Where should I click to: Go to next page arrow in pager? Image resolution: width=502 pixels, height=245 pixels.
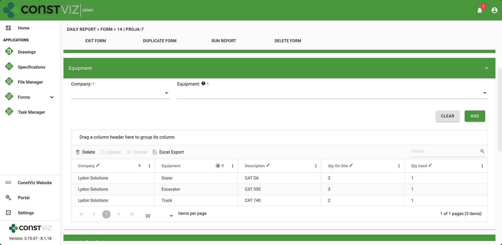point(119,214)
